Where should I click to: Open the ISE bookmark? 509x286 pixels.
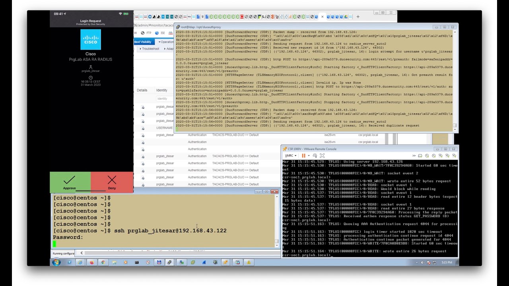tap(160, 33)
